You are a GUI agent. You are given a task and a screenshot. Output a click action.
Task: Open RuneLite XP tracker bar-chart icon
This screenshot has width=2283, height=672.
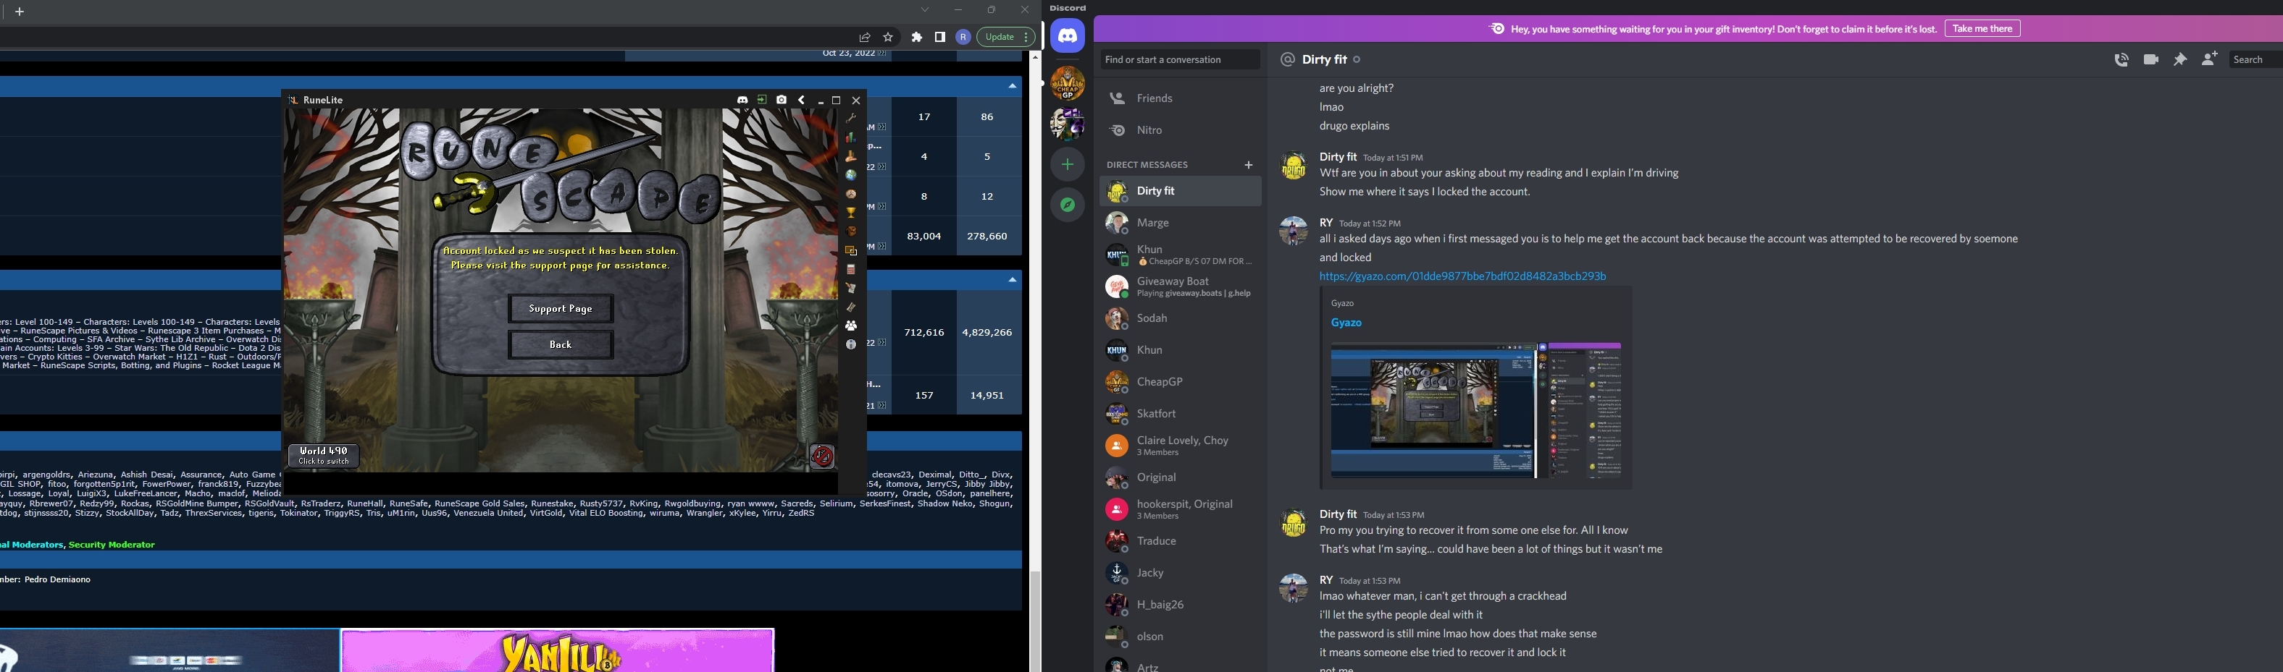(x=851, y=137)
